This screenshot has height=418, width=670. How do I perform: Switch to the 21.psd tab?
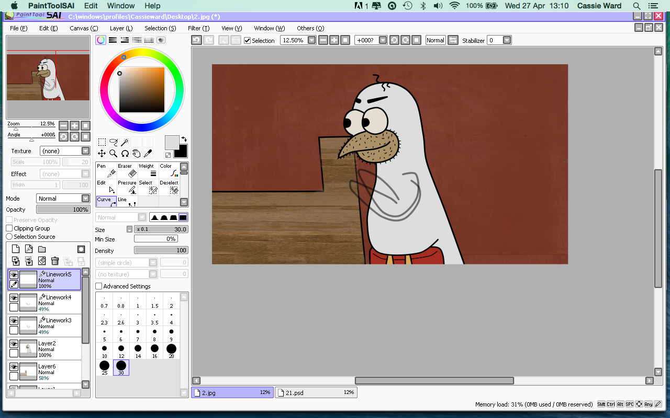pos(316,392)
